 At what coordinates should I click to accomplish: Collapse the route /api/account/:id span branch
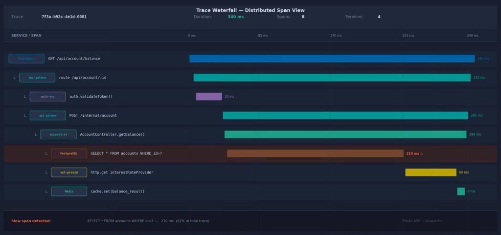(x=14, y=78)
